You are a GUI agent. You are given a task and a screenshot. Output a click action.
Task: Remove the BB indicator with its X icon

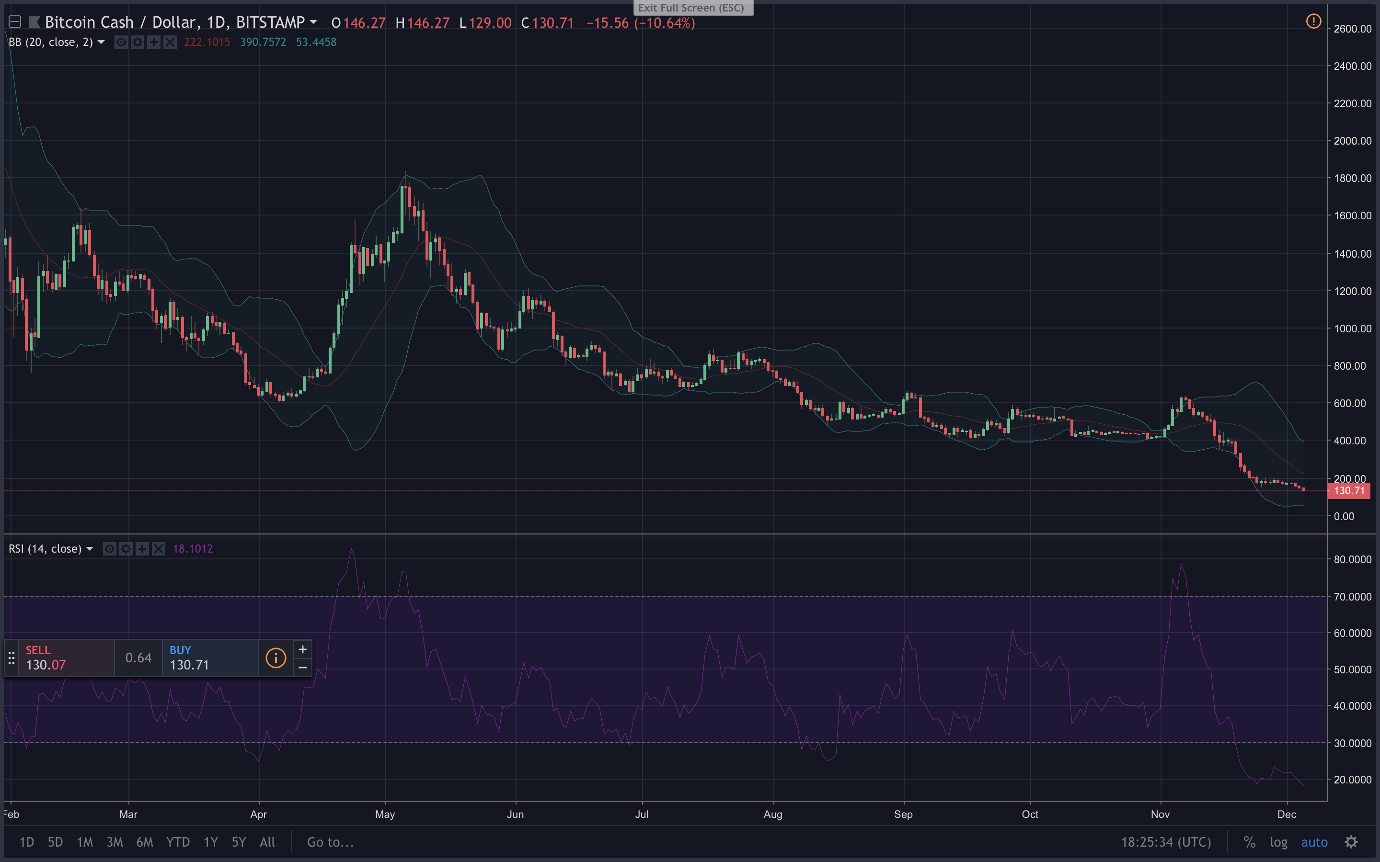tap(170, 42)
